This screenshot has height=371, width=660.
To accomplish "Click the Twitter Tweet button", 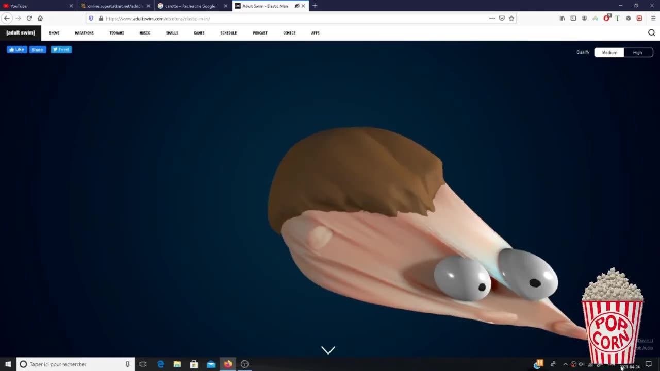I will pos(61,49).
